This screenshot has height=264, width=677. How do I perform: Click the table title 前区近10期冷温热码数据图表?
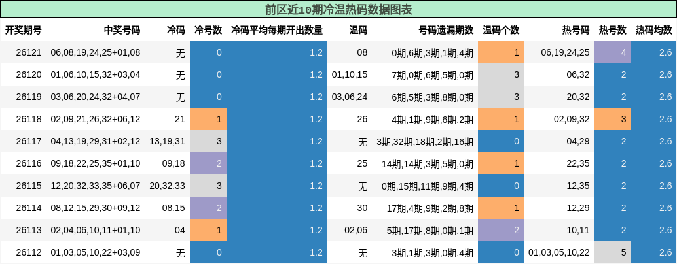pyautogui.click(x=338, y=9)
